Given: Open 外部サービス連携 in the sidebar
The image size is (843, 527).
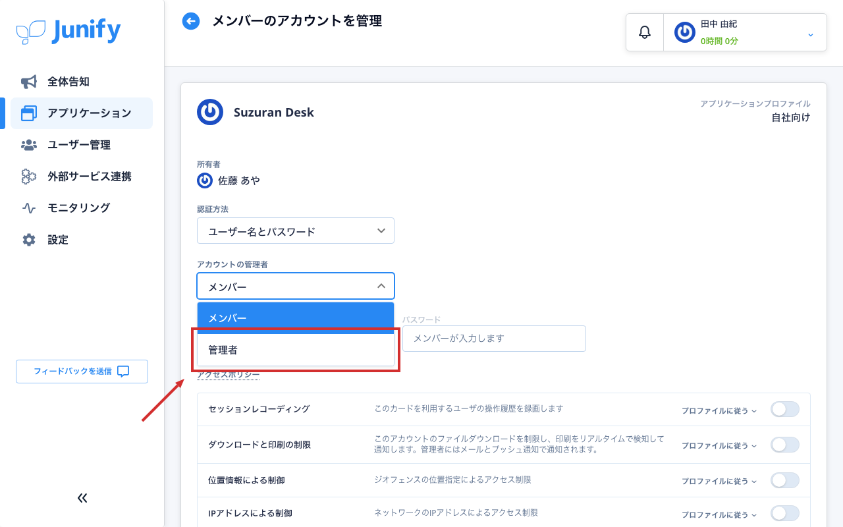Looking at the screenshot, I should click(82, 177).
